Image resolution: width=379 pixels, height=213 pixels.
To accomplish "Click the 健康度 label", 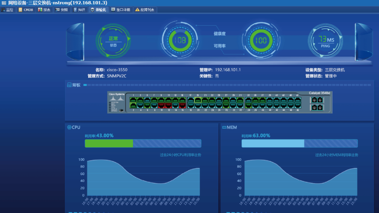I will coord(220,34).
